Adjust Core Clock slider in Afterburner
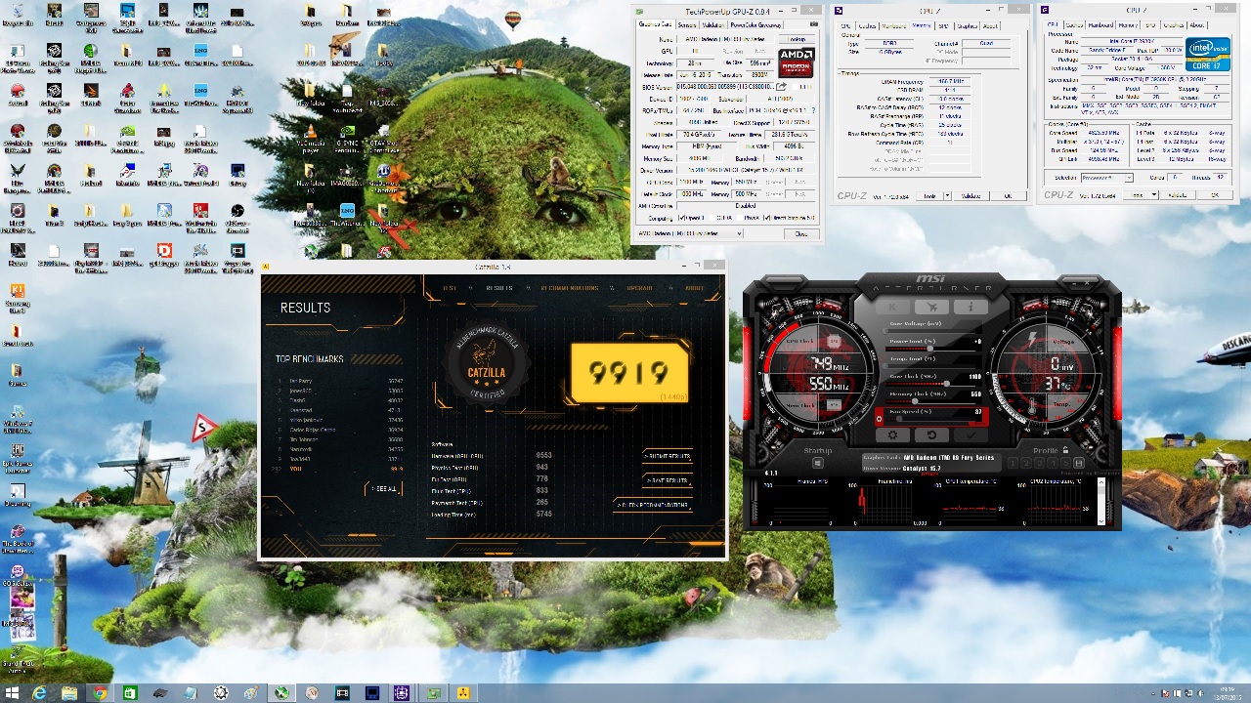 [x=930, y=384]
